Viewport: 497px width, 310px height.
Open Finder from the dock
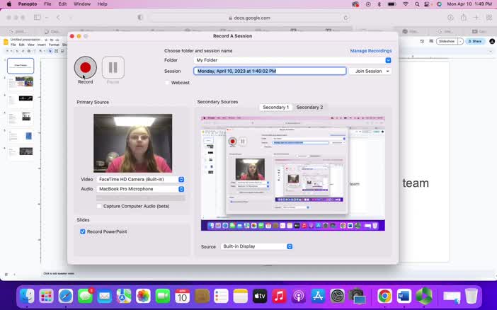(27, 296)
